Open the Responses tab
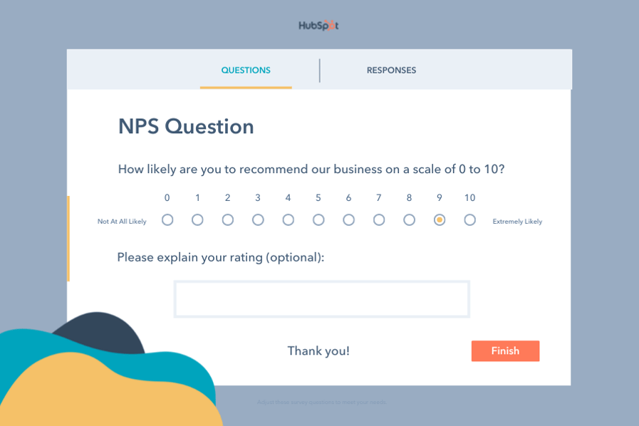Screen dimensions: 639x426 point(391,71)
